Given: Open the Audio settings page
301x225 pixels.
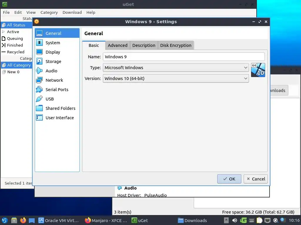Looking at the screenshot, I should click(x=57, y=71).
